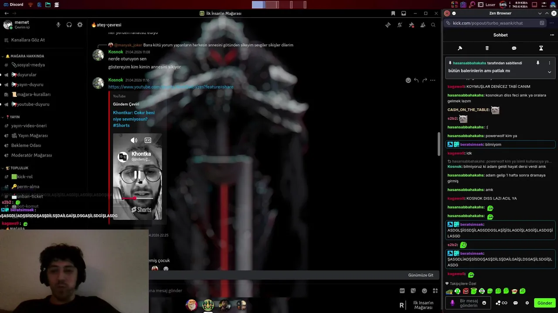Click the Kick chat message input
558x313 pixels.
[469, 303]
